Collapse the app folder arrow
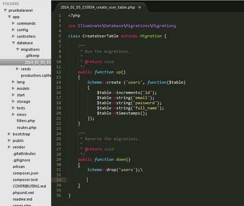The image size is (244, 206). (x=9, y=17)
